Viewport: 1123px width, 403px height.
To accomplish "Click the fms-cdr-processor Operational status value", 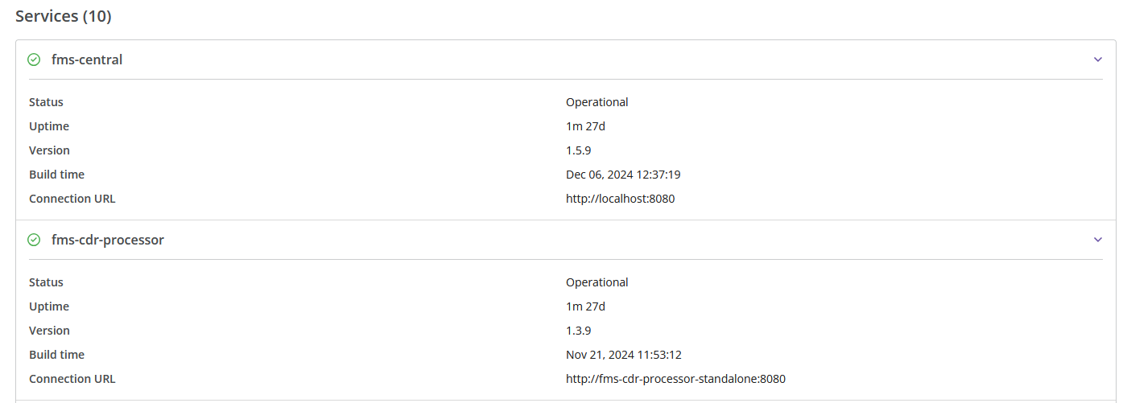I will (597, 282).
